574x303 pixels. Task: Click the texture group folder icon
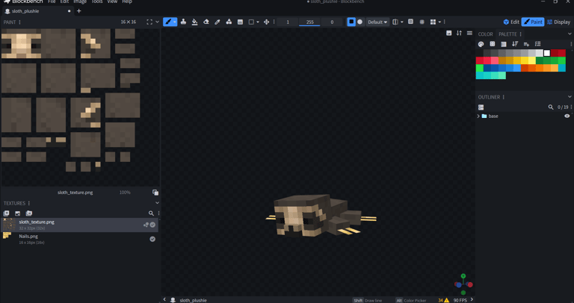click(x=29, y=213)
